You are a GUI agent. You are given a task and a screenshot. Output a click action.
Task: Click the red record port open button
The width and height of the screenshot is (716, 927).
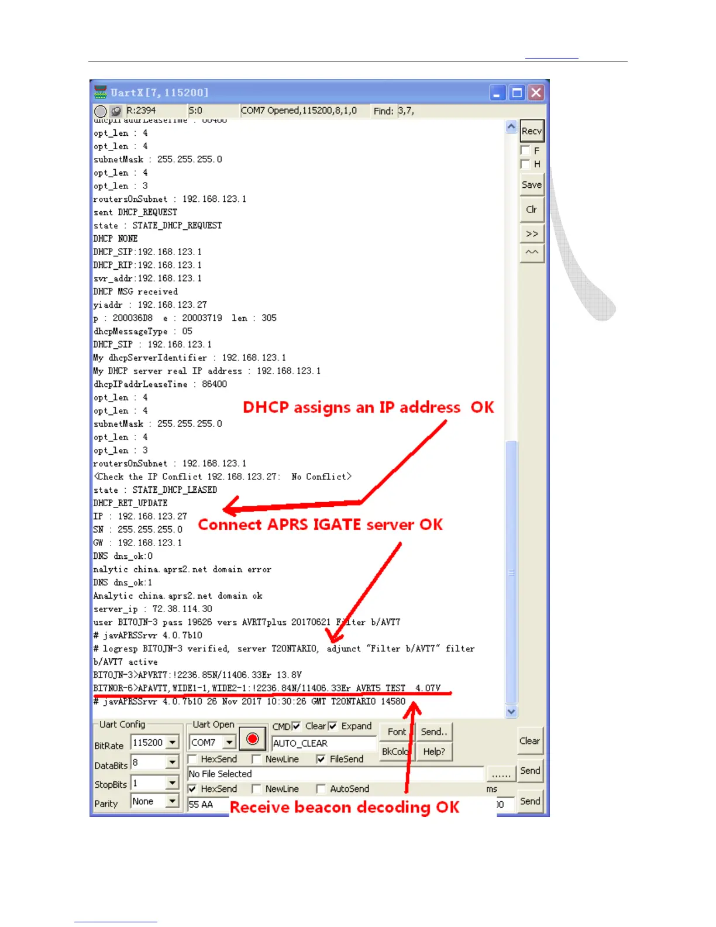tap(252, 739)
